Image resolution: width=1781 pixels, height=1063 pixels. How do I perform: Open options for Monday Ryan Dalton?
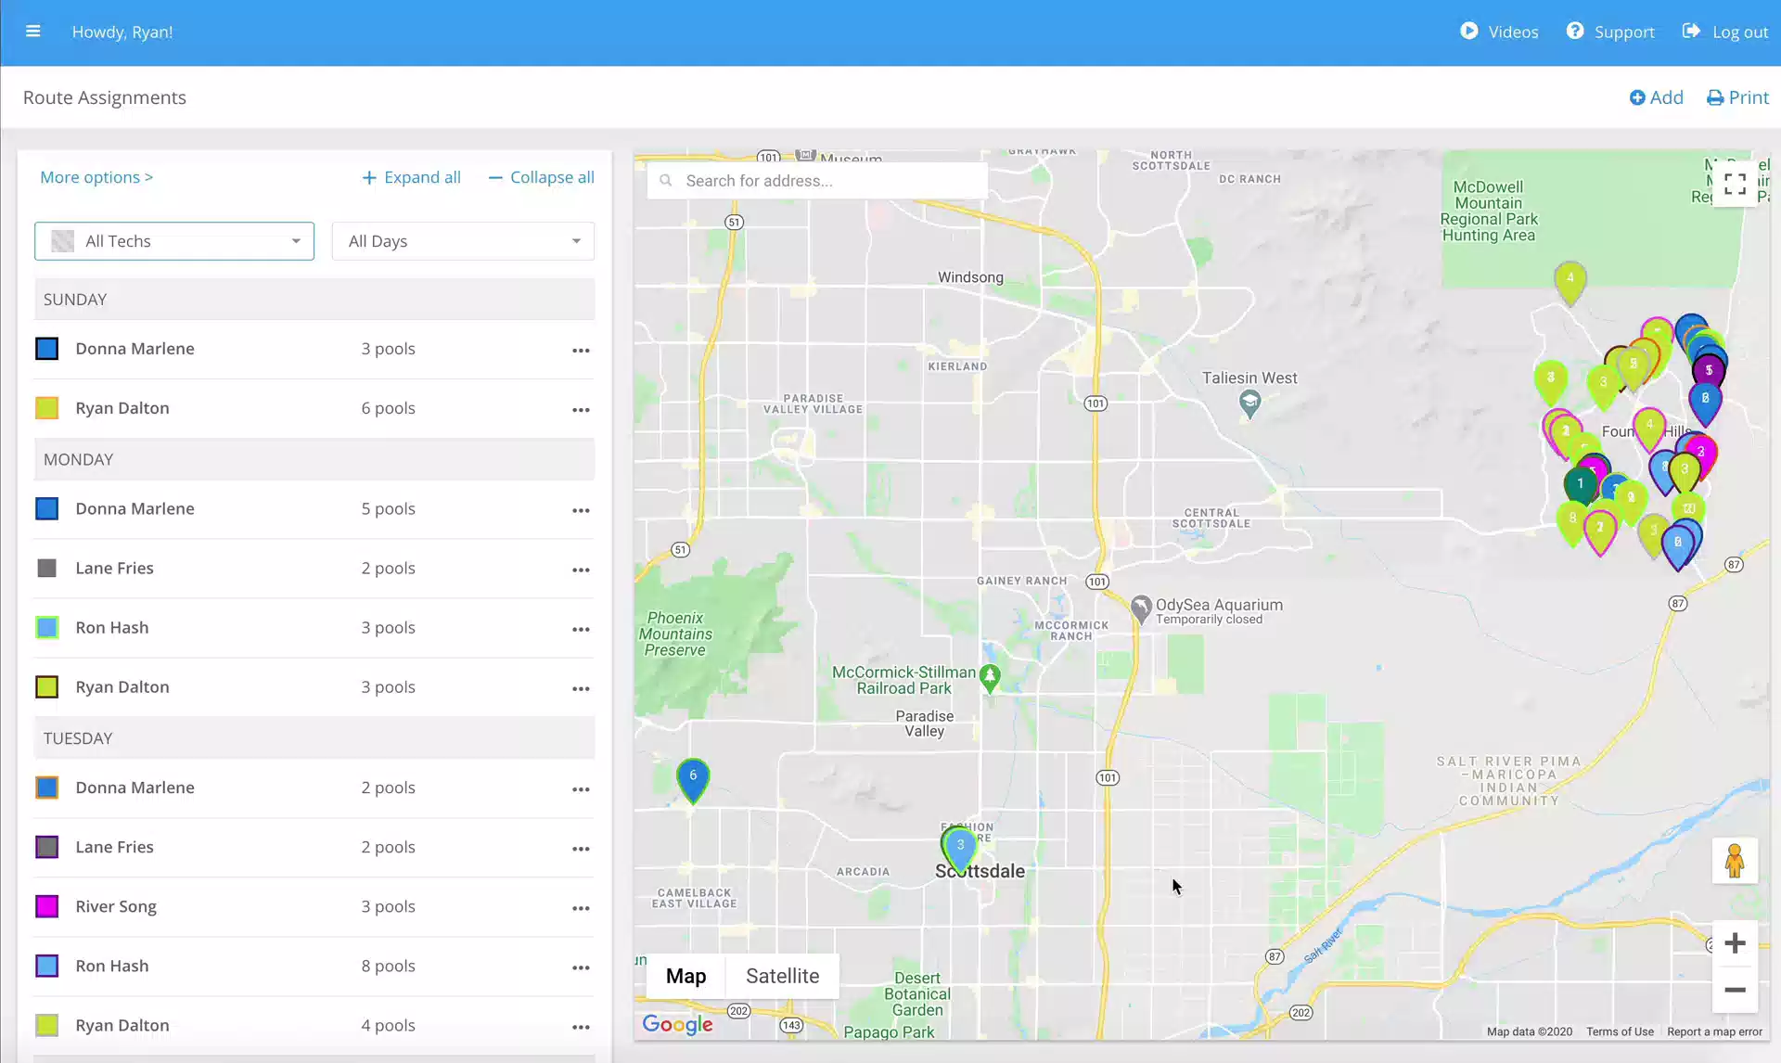click(x=581, y=688)
